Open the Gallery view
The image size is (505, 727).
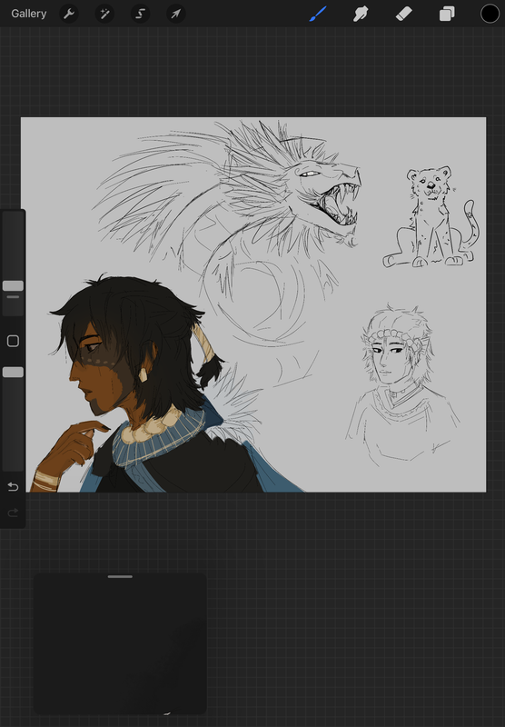click(x=29, y=14)
